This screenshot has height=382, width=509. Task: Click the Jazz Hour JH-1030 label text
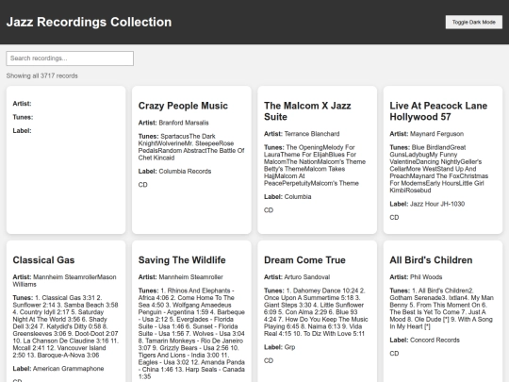coord(437,204)
